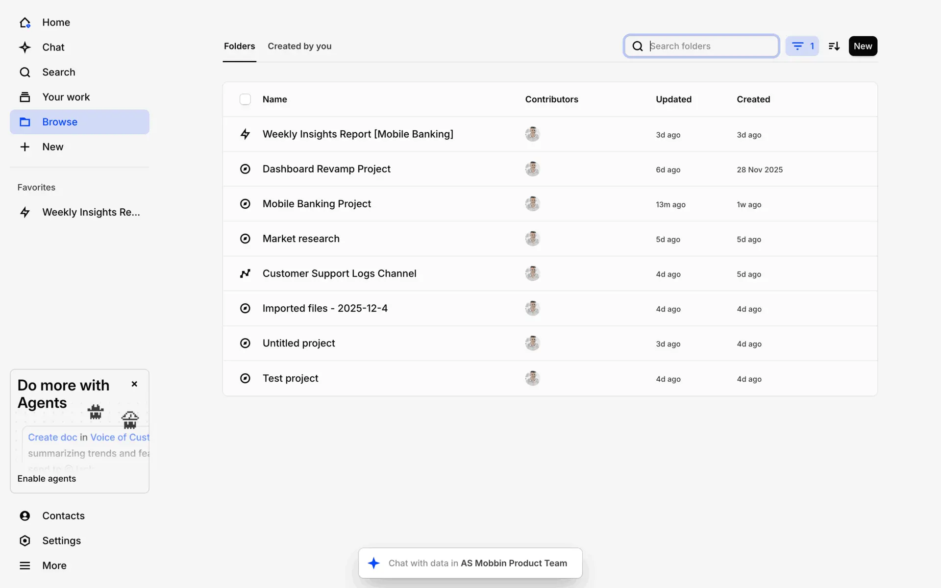Click the lightning icon of Weekly Insights Report row
Screen dimensions: 941x588
245,134
